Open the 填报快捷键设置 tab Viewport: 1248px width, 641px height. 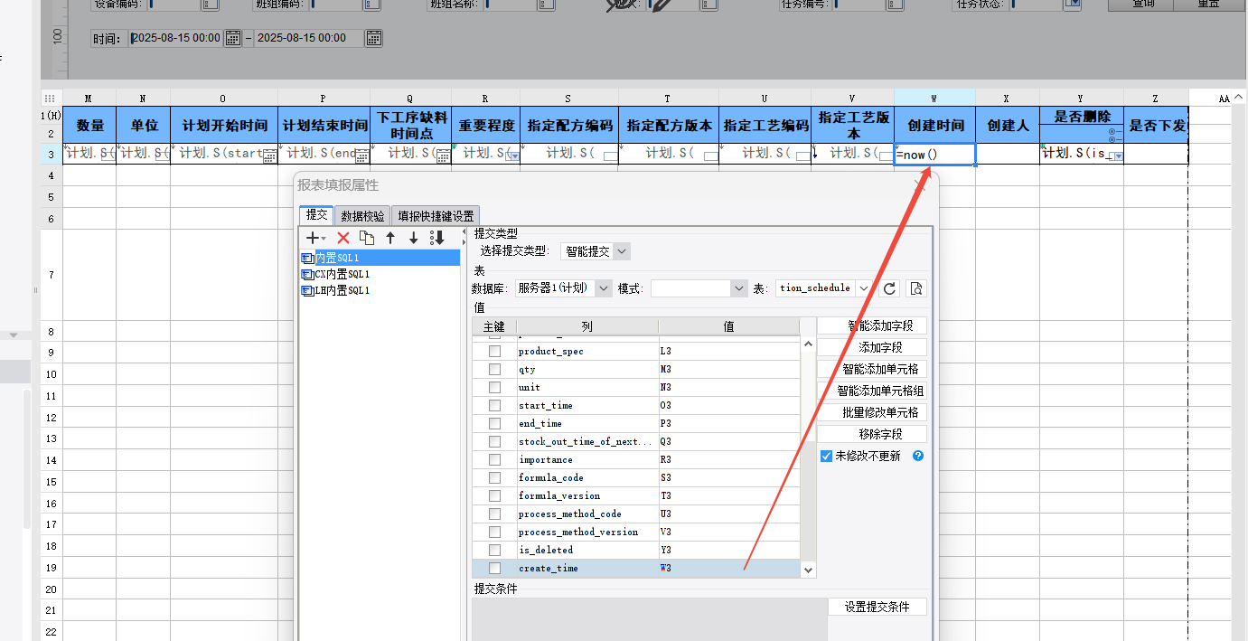(x=436, y=216)
